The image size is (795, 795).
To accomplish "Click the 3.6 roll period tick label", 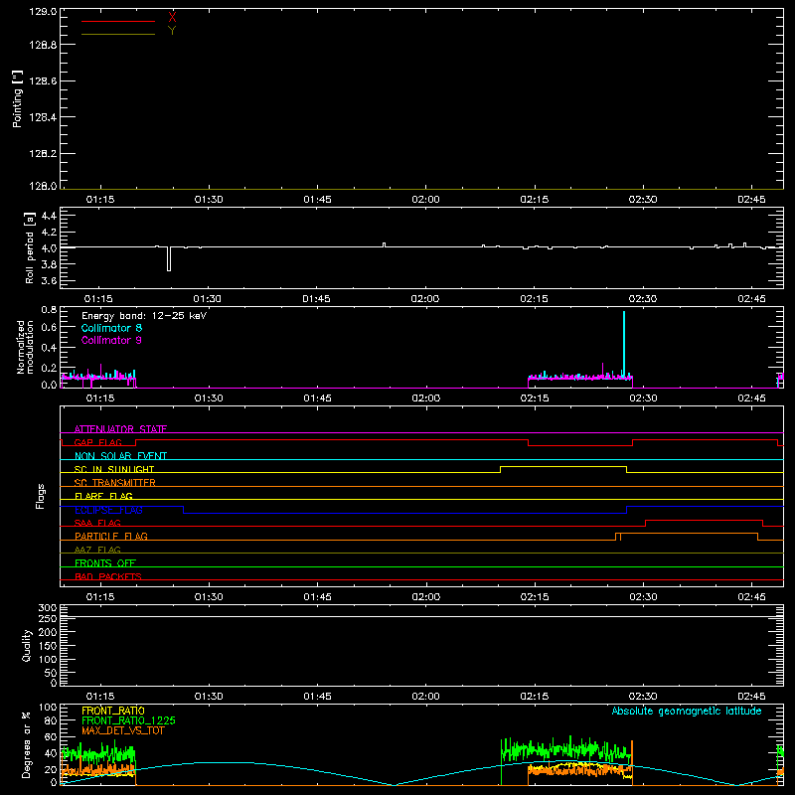I will pyautogui.click(x=49, y=280).
